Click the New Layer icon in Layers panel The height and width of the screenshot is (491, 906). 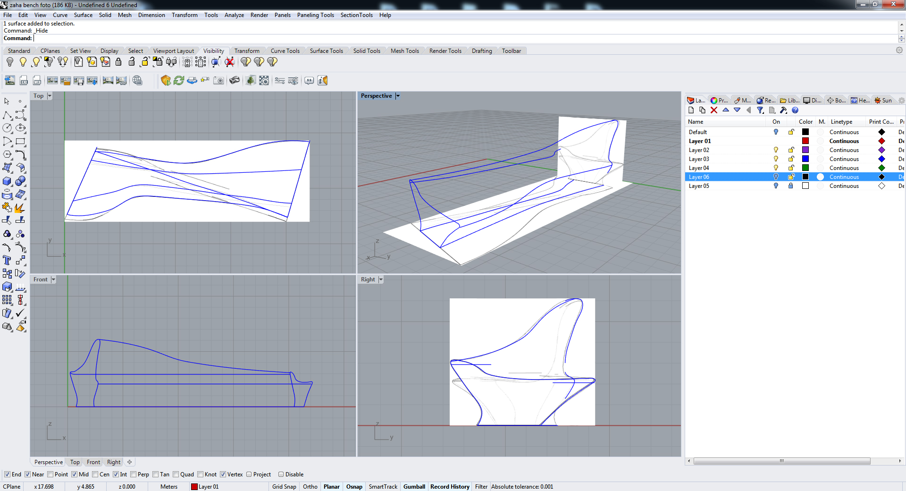click(x=691, y=110)
